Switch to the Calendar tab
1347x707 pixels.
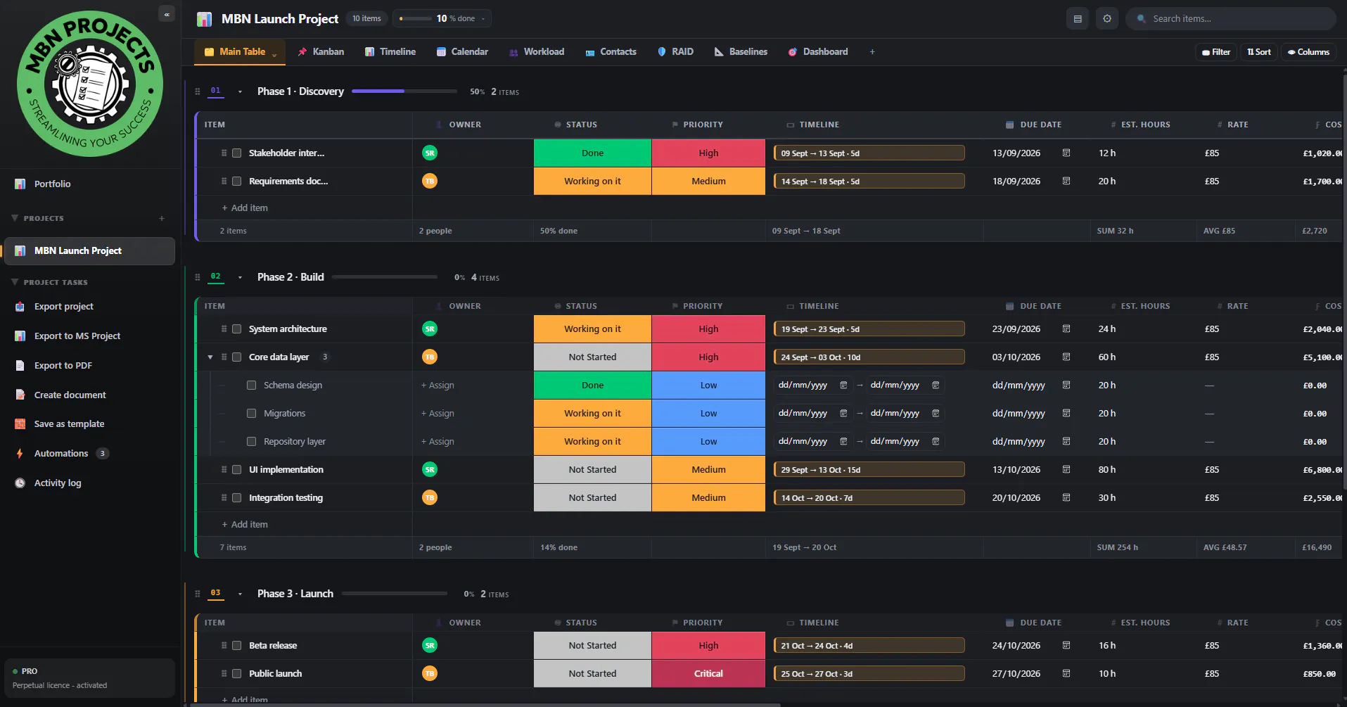coord(462,52)
